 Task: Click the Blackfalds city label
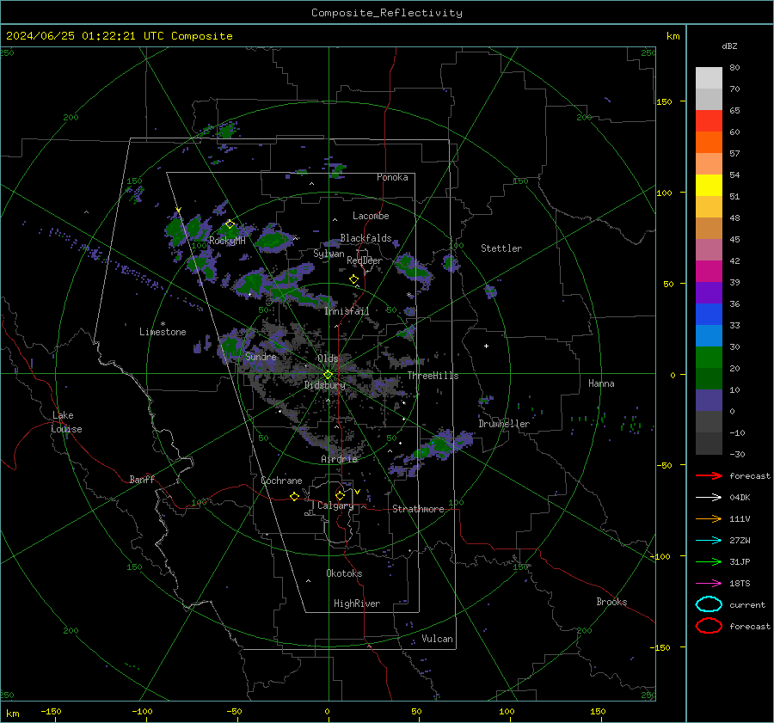coord(365,238)
